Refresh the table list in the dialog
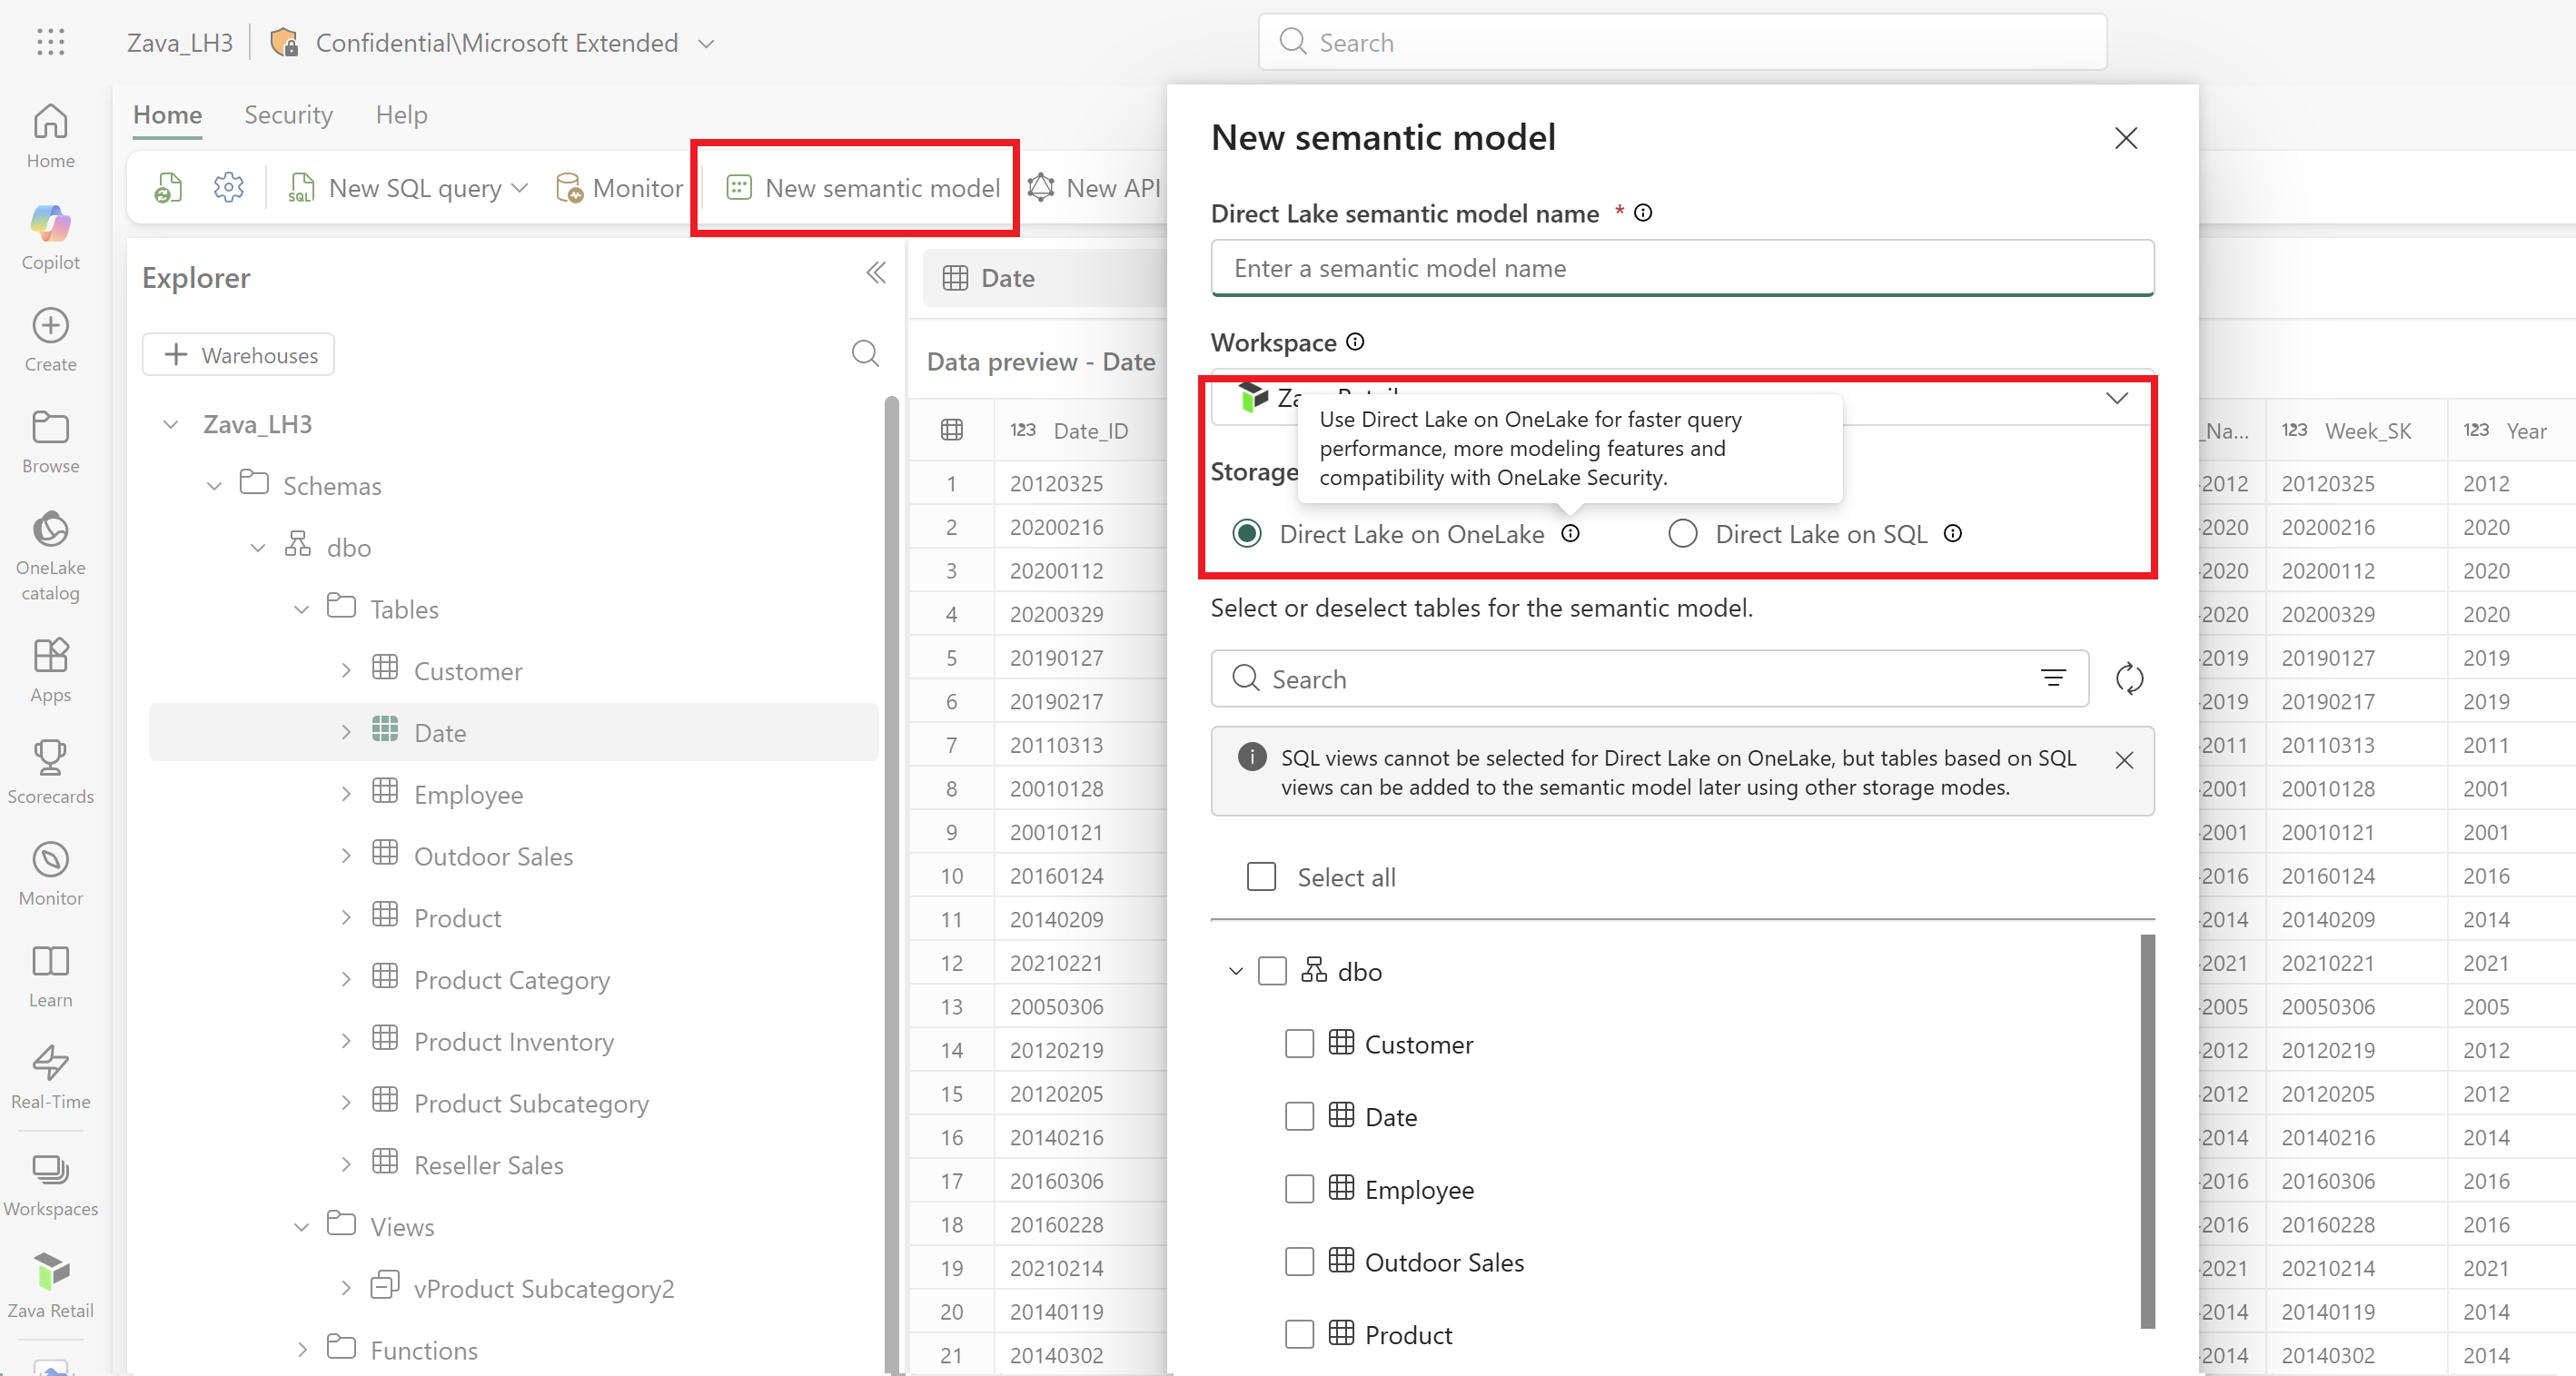Screen dimensions: 2576x1376 [2130, 678]
